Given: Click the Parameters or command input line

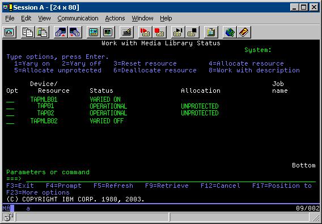Looking at the screenshot, I should coord(171,179).
